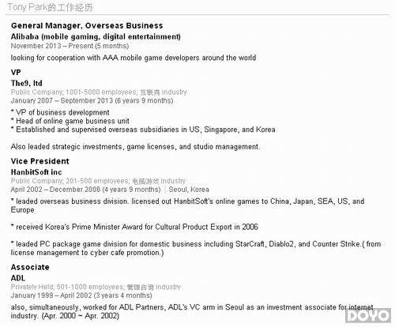
Task: Click the ADL company name
Action: tap(18, 278)
